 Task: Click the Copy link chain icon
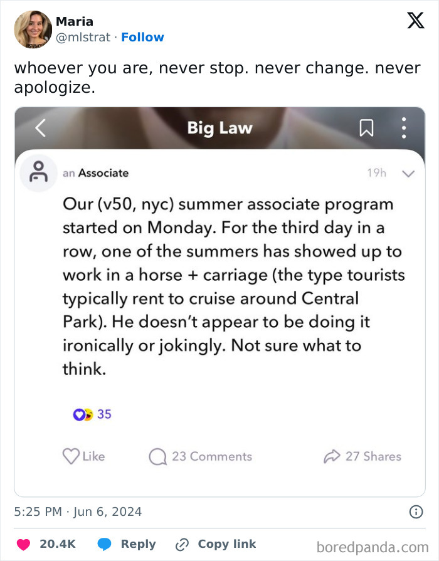(182, 544)
